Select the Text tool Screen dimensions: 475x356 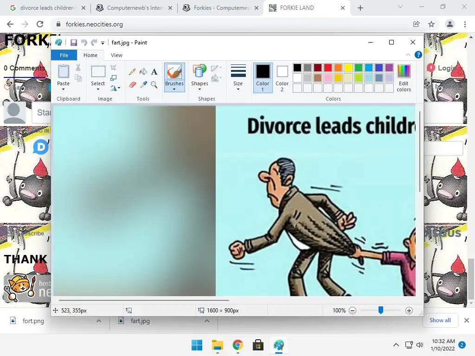(154, 72)
